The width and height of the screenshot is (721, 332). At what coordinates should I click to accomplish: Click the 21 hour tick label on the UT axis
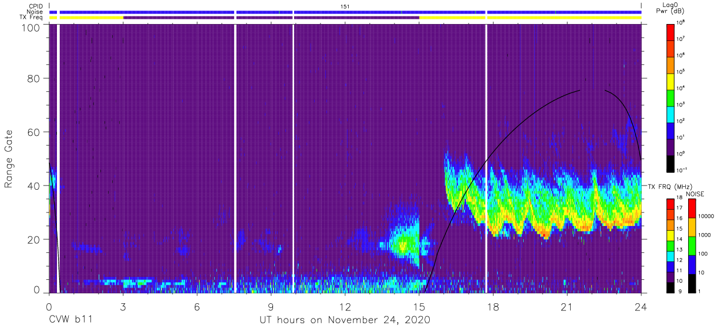567,306
